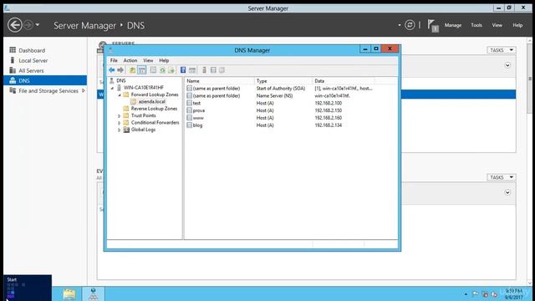535x301 pixels.
Task: Open the View menu in DNS Manager
Action: point(148,60)
